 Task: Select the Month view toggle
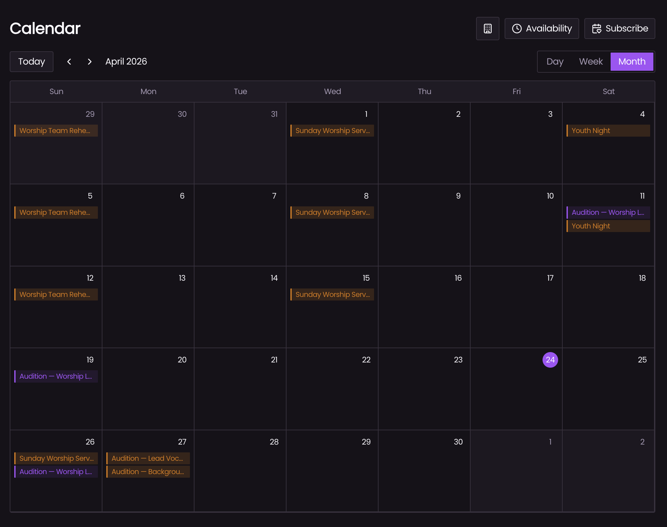coord(632,62)
